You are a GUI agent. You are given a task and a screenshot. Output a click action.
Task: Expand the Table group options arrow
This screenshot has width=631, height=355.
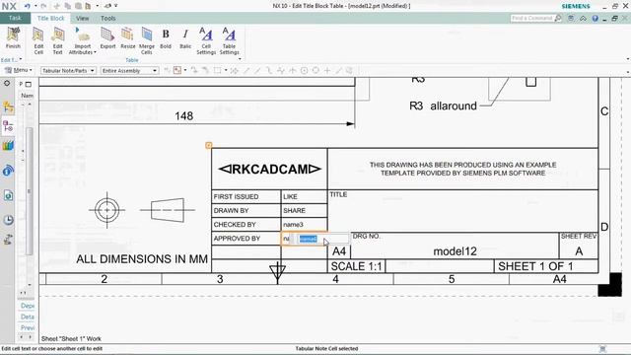pos(240,59)
